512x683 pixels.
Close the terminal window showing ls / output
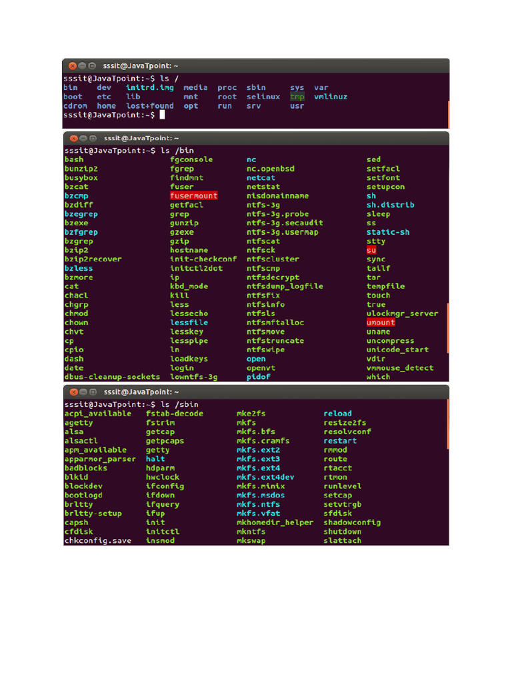coord(72,66)
